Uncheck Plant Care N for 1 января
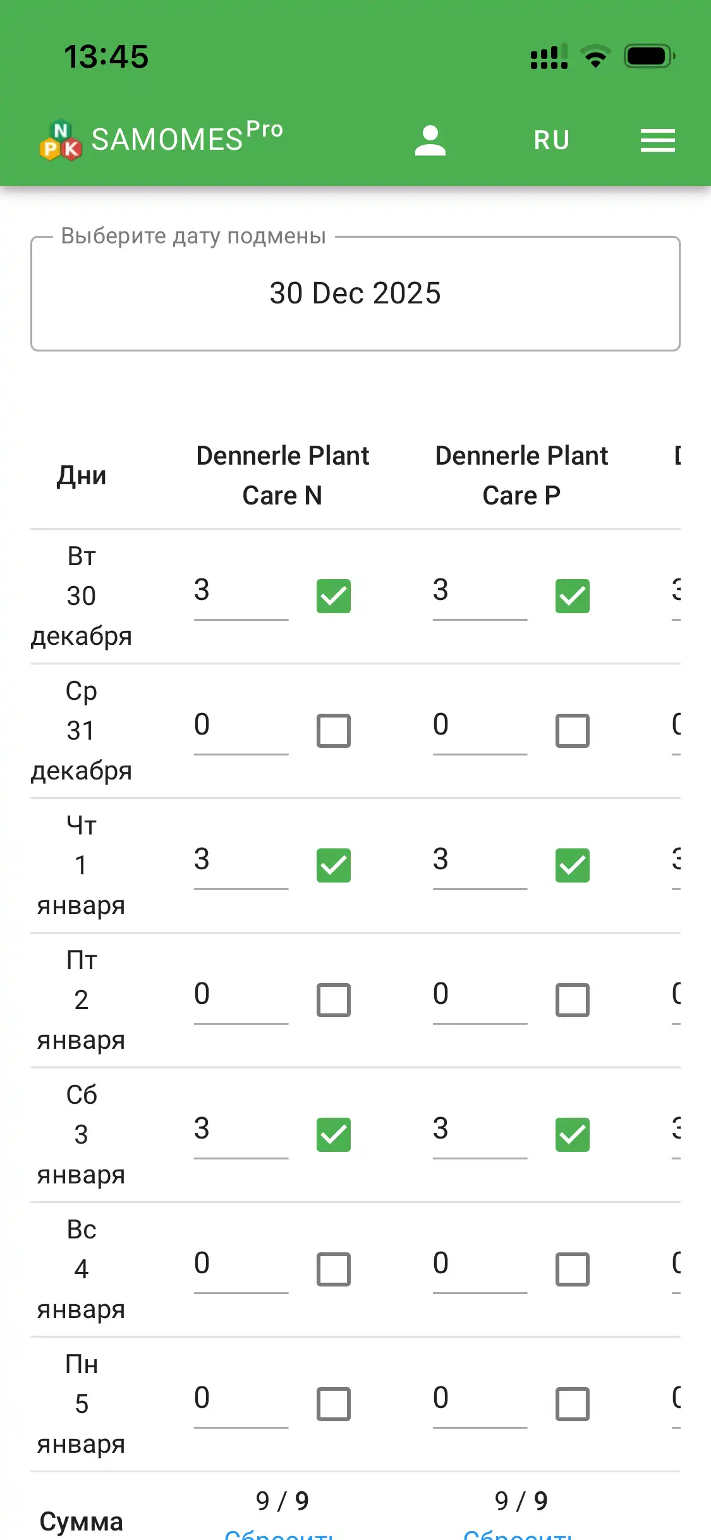The width and height of the screenshot is (711, 1540). (334, 865)
